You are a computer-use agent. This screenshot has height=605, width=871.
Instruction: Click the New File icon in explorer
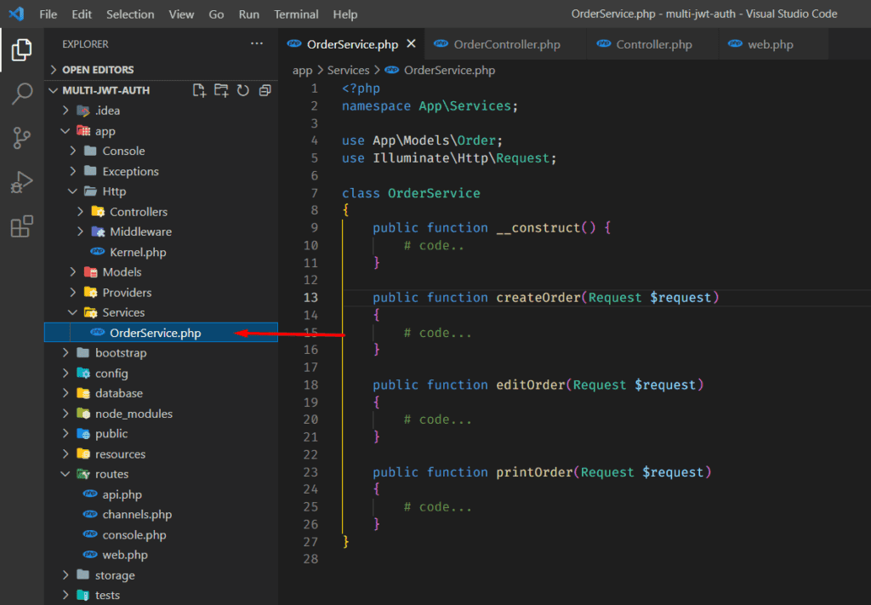tap(199, 90)
